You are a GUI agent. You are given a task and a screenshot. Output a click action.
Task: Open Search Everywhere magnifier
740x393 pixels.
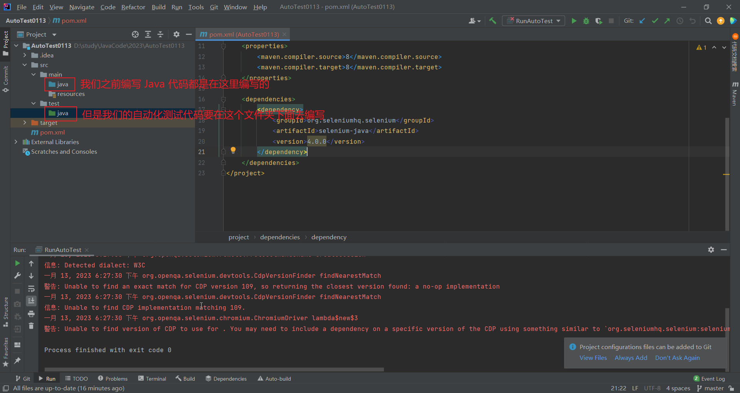point(708,21)
